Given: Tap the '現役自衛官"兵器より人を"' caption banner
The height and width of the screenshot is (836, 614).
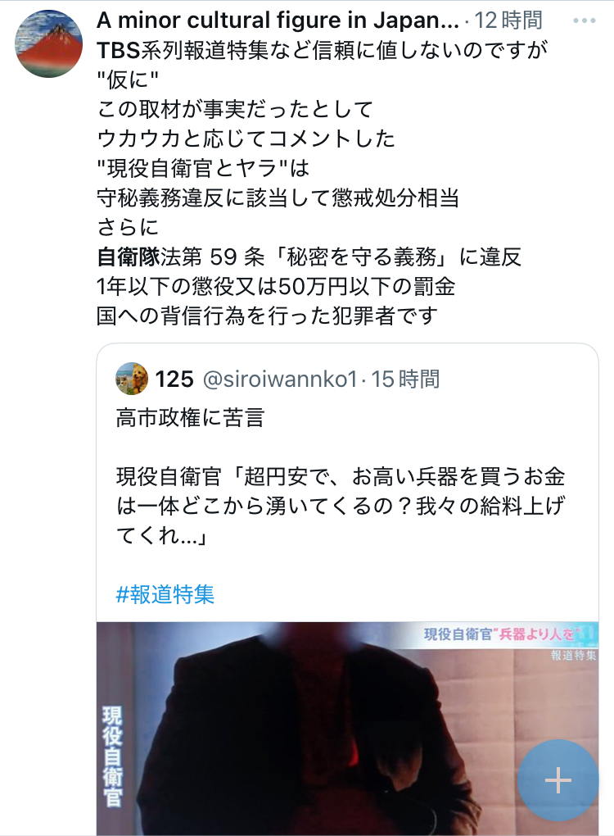Looking at the screenshot, I should click(x=508, y=634).
